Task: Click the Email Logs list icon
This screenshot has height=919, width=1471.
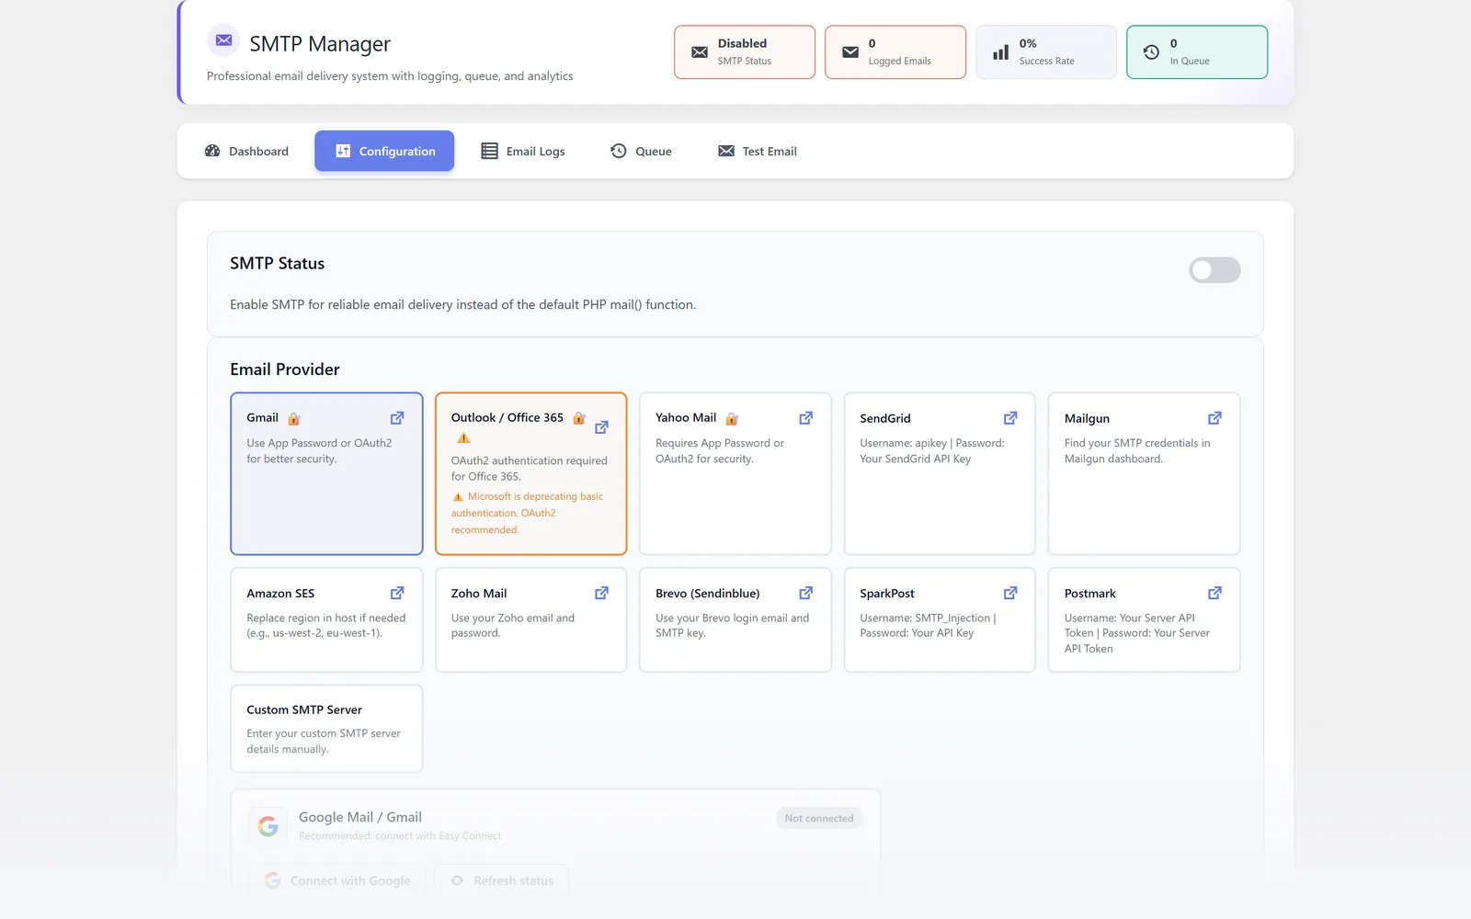Action: click(490, 151)
